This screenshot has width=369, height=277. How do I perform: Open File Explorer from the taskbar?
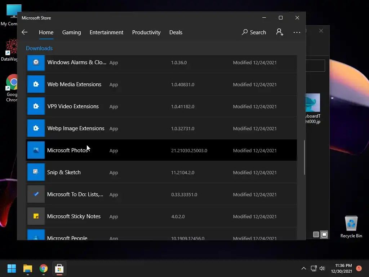tap(27, 268)
